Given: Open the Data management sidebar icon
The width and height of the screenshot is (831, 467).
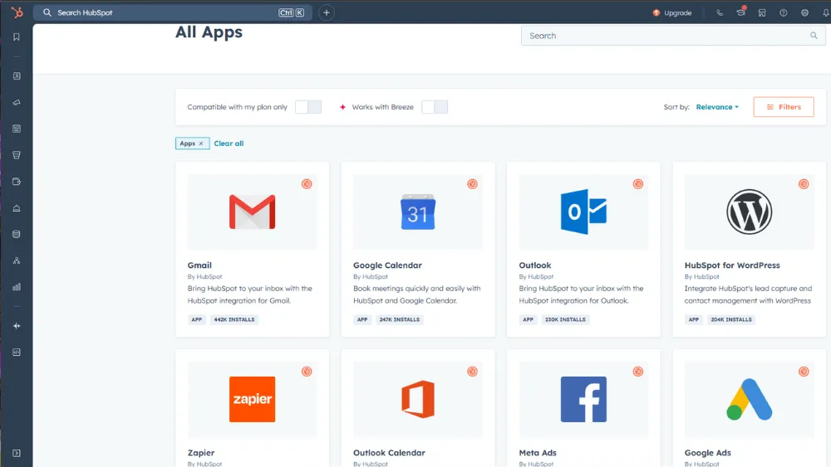Looking at the screenshot, I should 17,234.
